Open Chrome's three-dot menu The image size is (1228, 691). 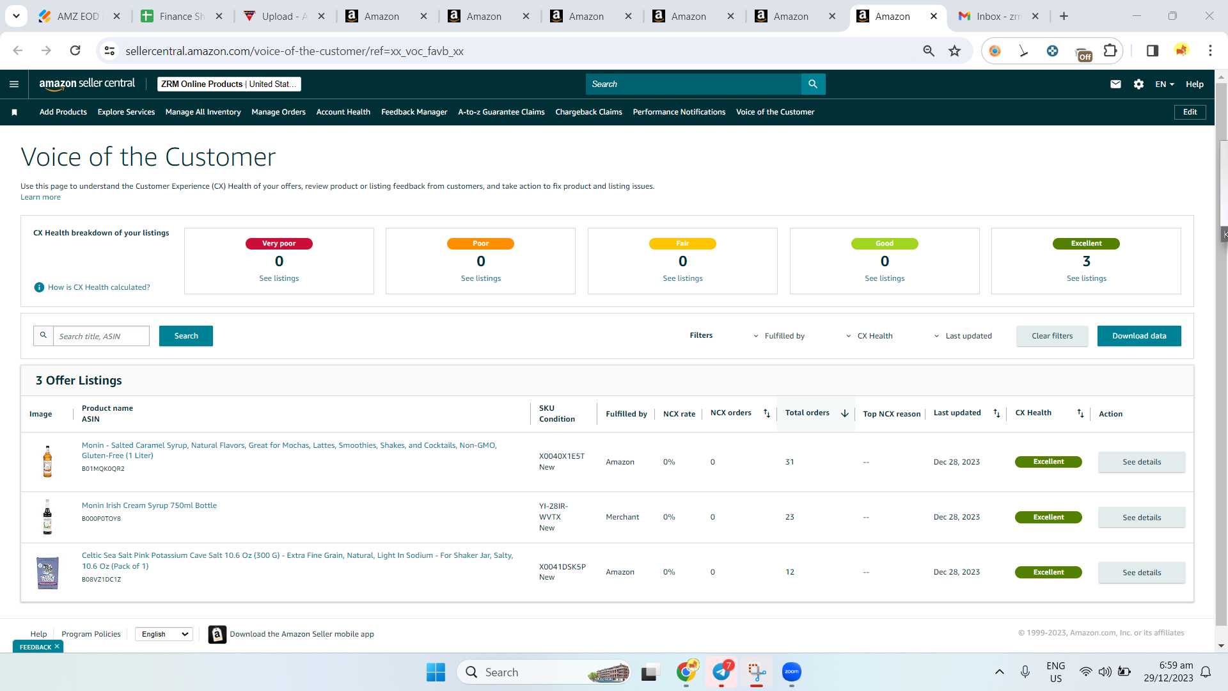pyautogui.click(x=1210, y=51)
